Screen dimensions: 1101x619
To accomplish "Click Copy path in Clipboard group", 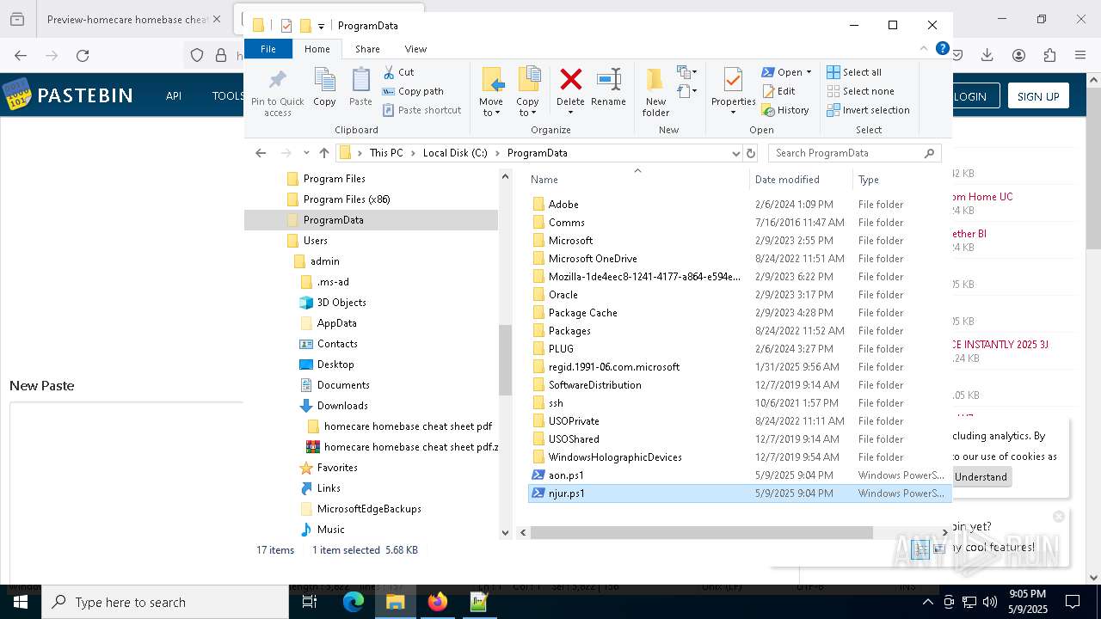I will (413, 91).
